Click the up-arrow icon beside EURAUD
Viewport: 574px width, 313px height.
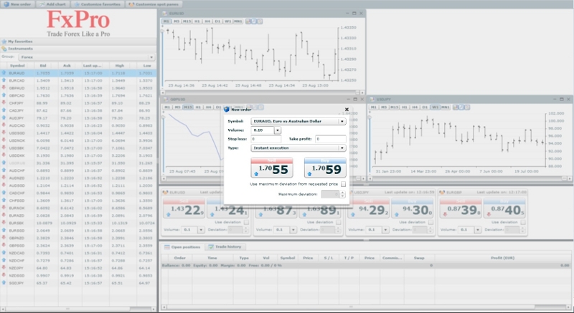[4, 72]
